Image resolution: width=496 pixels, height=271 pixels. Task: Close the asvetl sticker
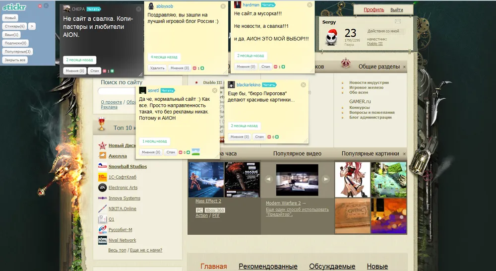point(214,90)
